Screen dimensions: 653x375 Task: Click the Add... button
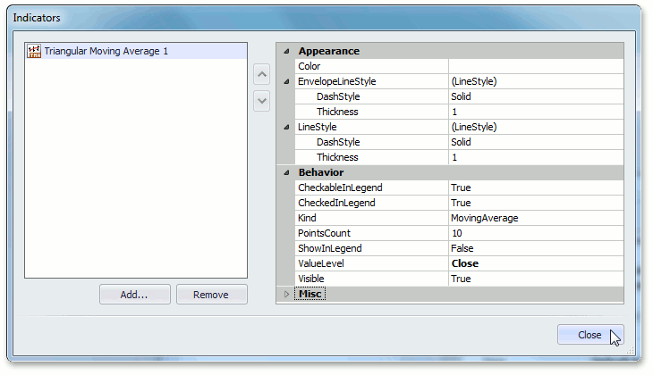click(x=134, y=295)
